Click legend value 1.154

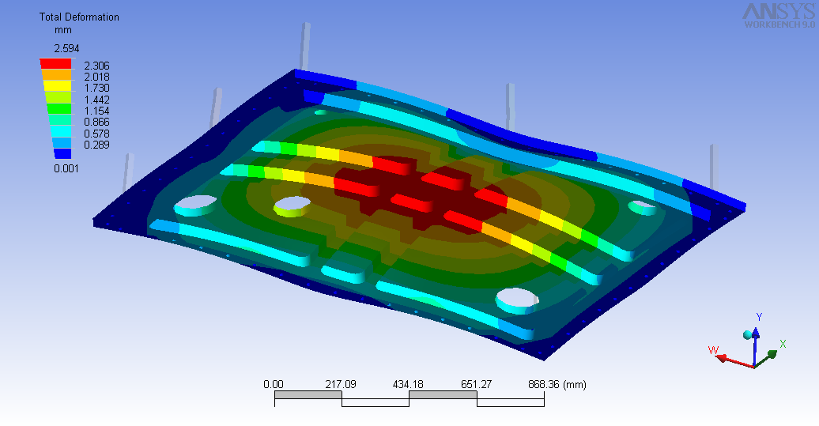96,111
